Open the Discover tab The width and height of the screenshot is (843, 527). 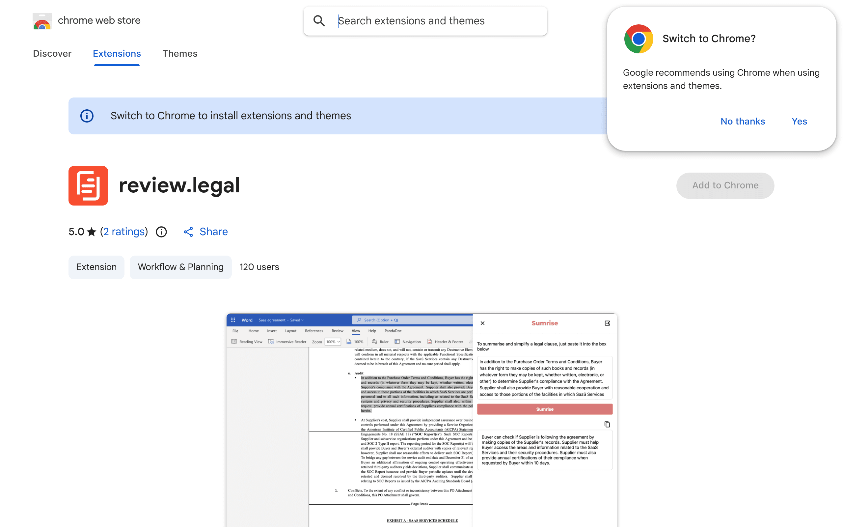coord(52,53)
